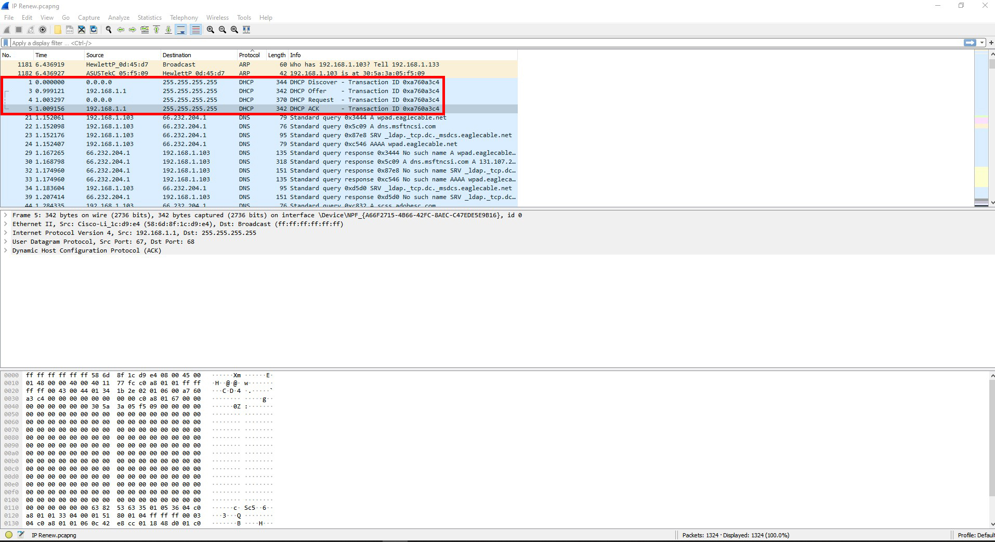This screenshot has width=995, height=542.
Task: Click the Find a packet magnifier icon
Action: pyautogui.click(x=109, y=30)
